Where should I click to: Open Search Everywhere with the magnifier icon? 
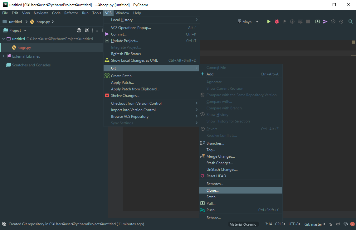point(350,22)
